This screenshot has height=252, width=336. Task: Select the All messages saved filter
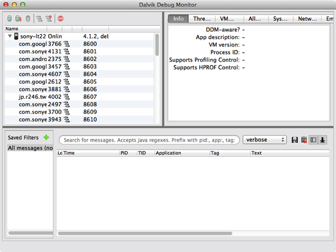click(x=30, y=148)
